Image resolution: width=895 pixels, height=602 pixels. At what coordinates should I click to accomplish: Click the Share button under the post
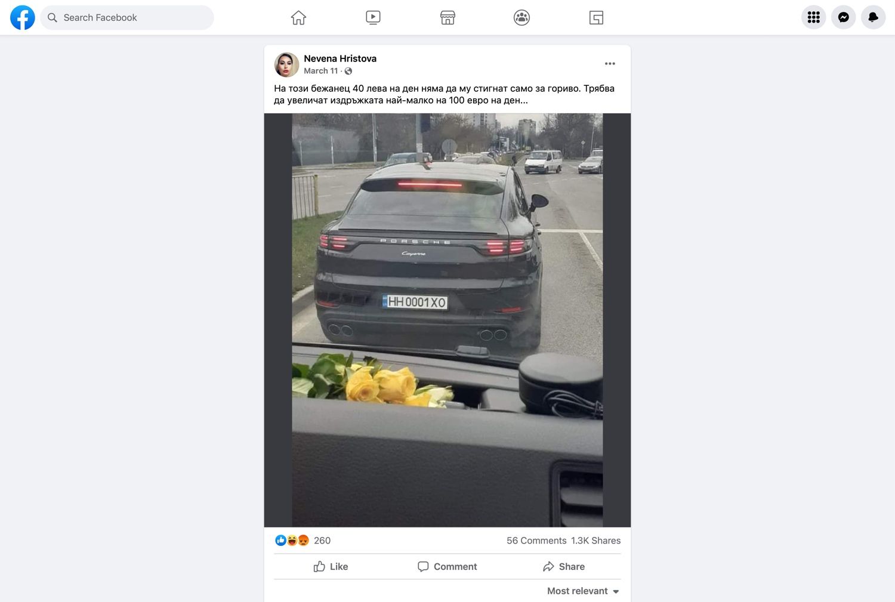click(564, 567)
